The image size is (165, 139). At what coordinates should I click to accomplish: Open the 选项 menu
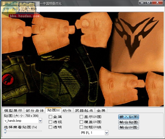pyautogui.click(x=15, y=9)
